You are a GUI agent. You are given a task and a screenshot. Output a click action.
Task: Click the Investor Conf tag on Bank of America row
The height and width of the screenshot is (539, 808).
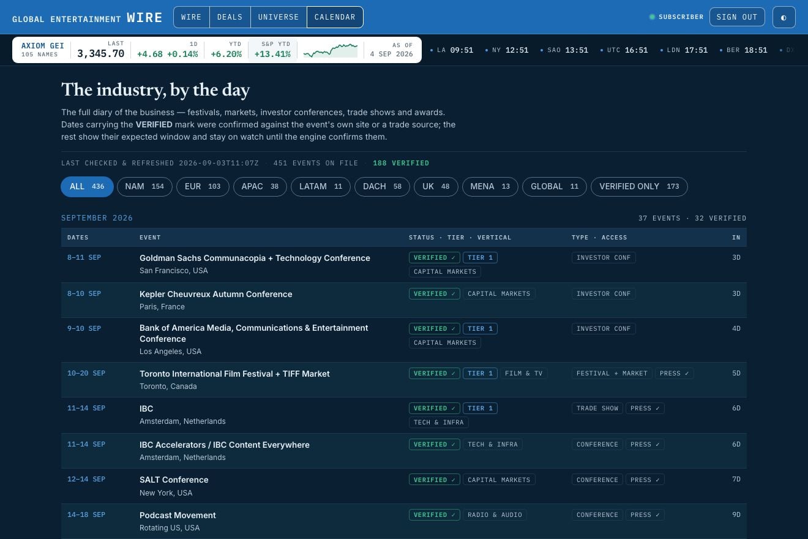(x=604, y=329)
